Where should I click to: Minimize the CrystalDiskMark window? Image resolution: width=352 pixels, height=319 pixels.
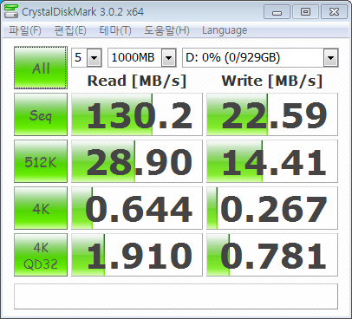click(277, 12)
